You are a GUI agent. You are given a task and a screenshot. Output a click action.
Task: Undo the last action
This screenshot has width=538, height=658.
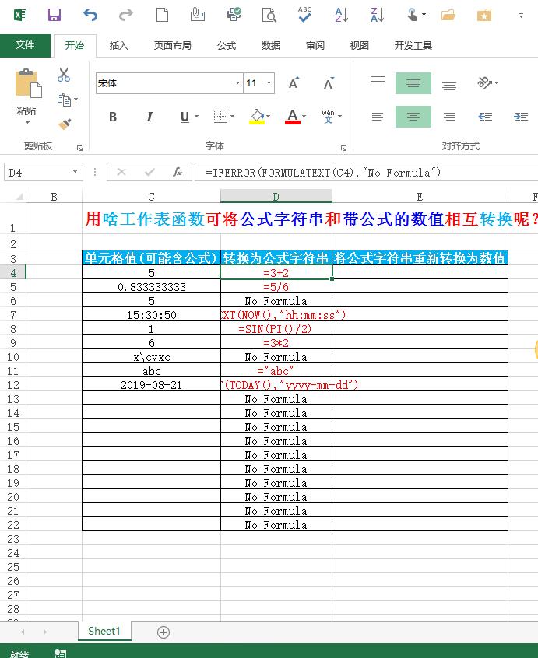(90, 15)
